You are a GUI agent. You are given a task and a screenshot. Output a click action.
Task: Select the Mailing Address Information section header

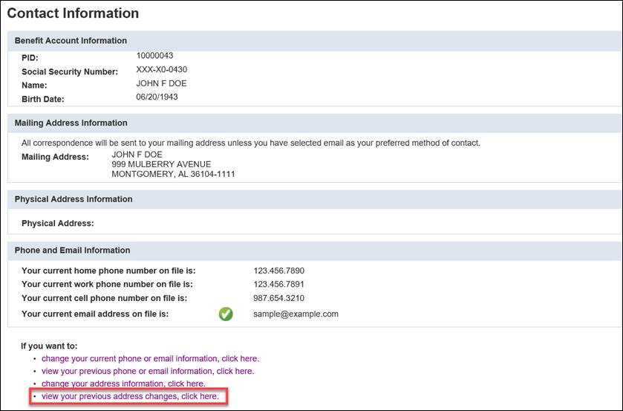coord(71,123)
